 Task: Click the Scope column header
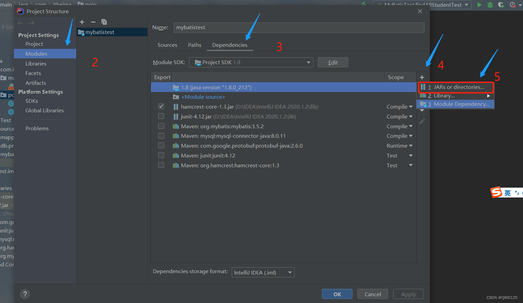coord(396,77)
